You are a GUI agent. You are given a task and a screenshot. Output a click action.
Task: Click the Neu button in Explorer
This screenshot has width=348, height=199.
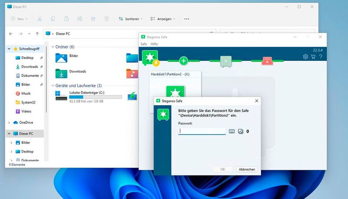point(19,19)
